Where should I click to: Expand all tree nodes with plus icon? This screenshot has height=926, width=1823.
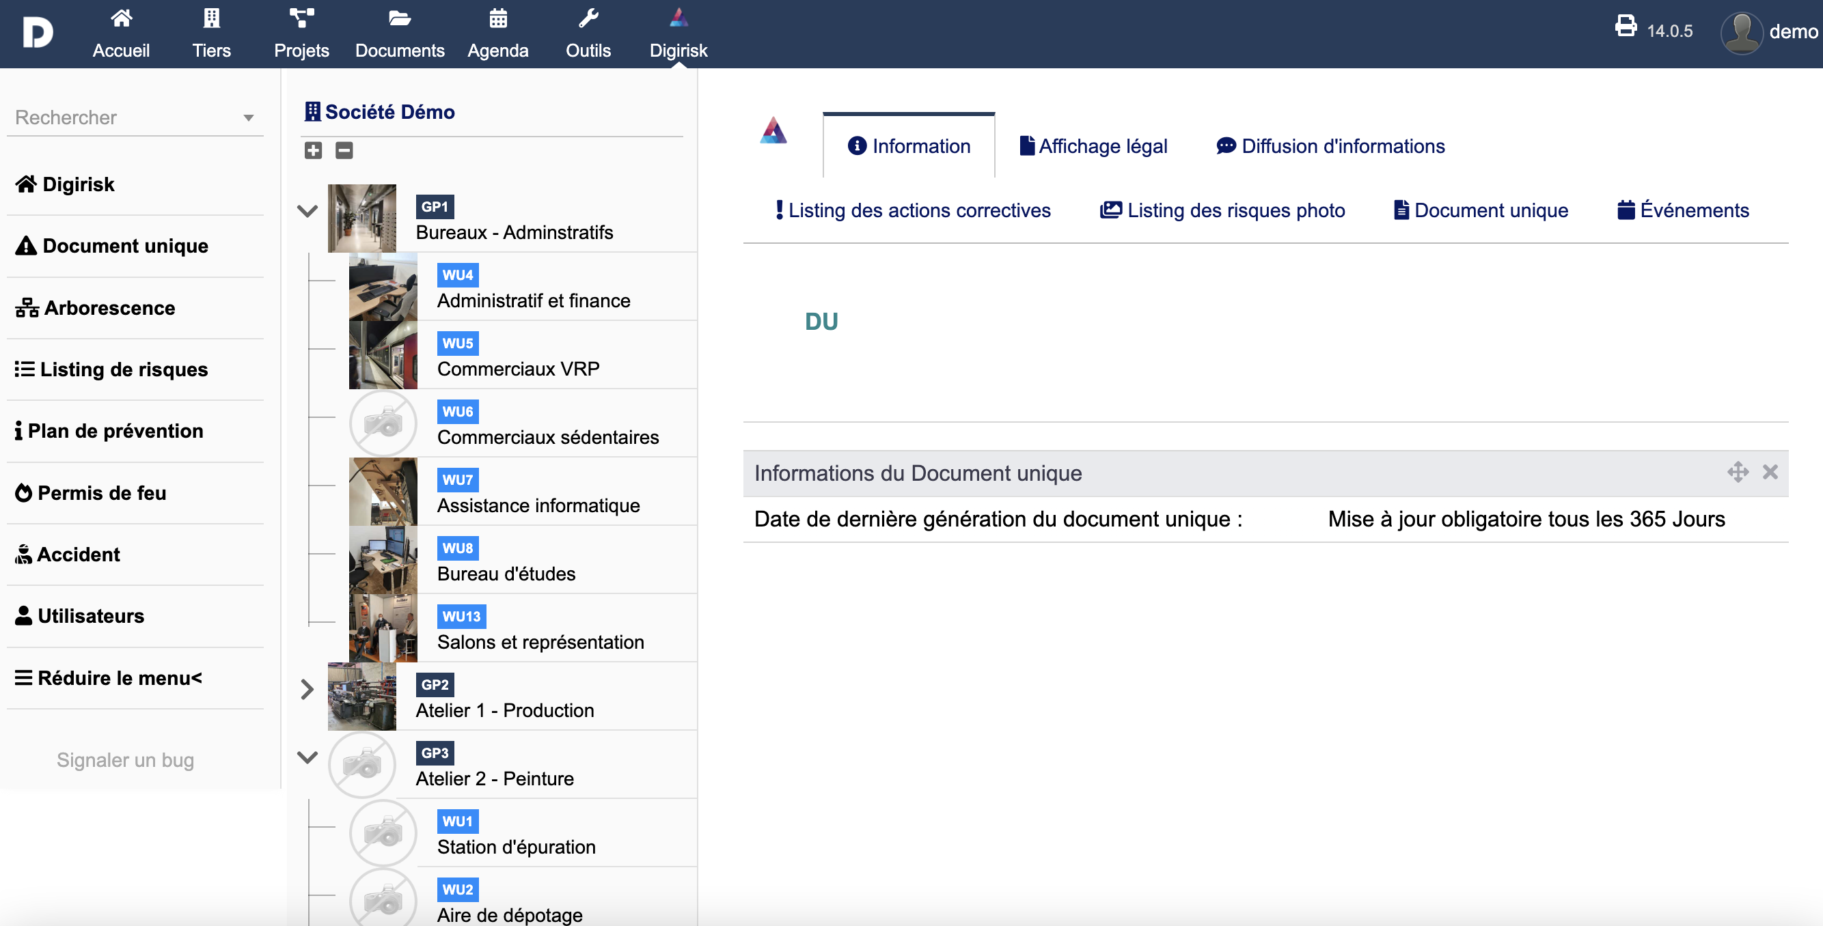pos(313,150)
